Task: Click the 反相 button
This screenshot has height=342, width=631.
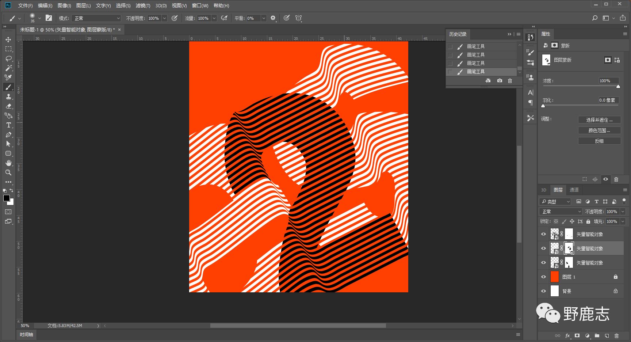Action: coord(599,141)
